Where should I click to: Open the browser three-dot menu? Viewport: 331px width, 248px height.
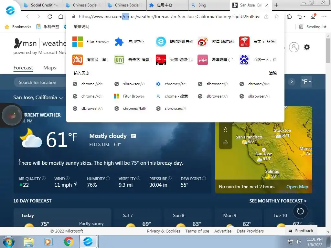coord(324,16)
